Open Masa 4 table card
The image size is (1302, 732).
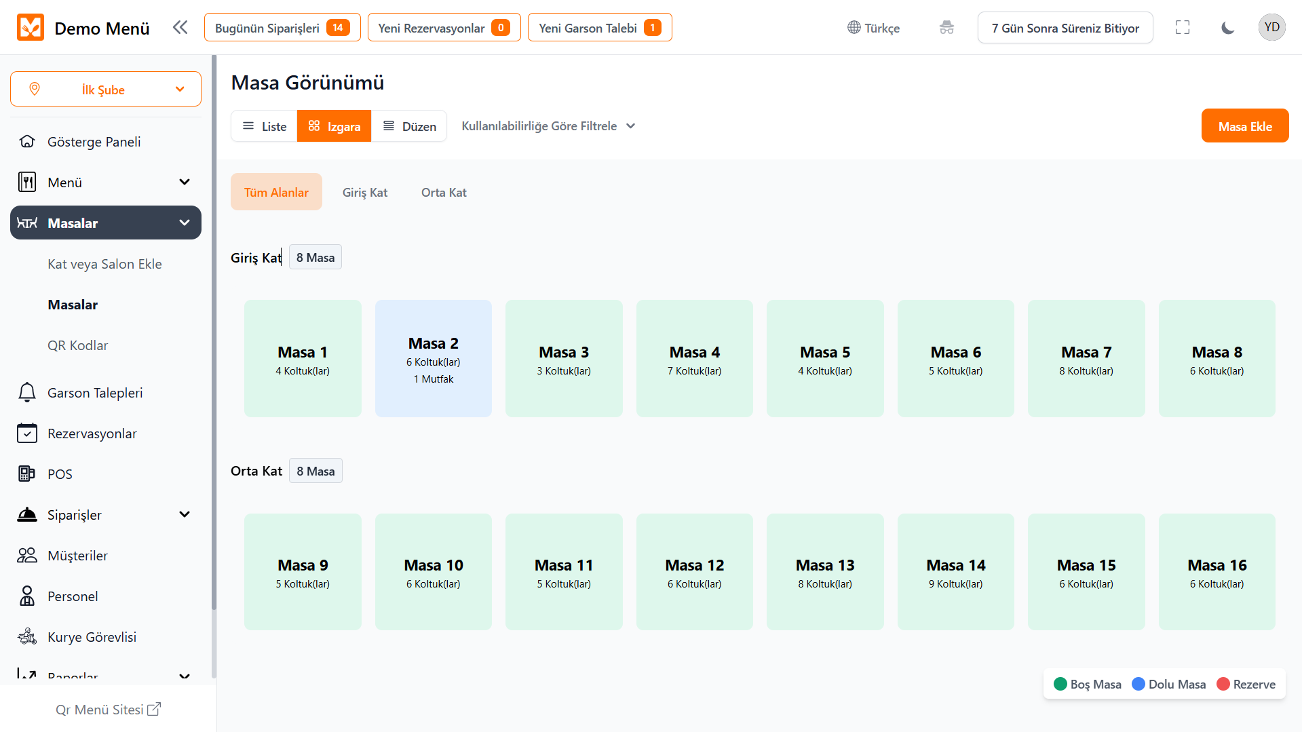click(695, 358)
